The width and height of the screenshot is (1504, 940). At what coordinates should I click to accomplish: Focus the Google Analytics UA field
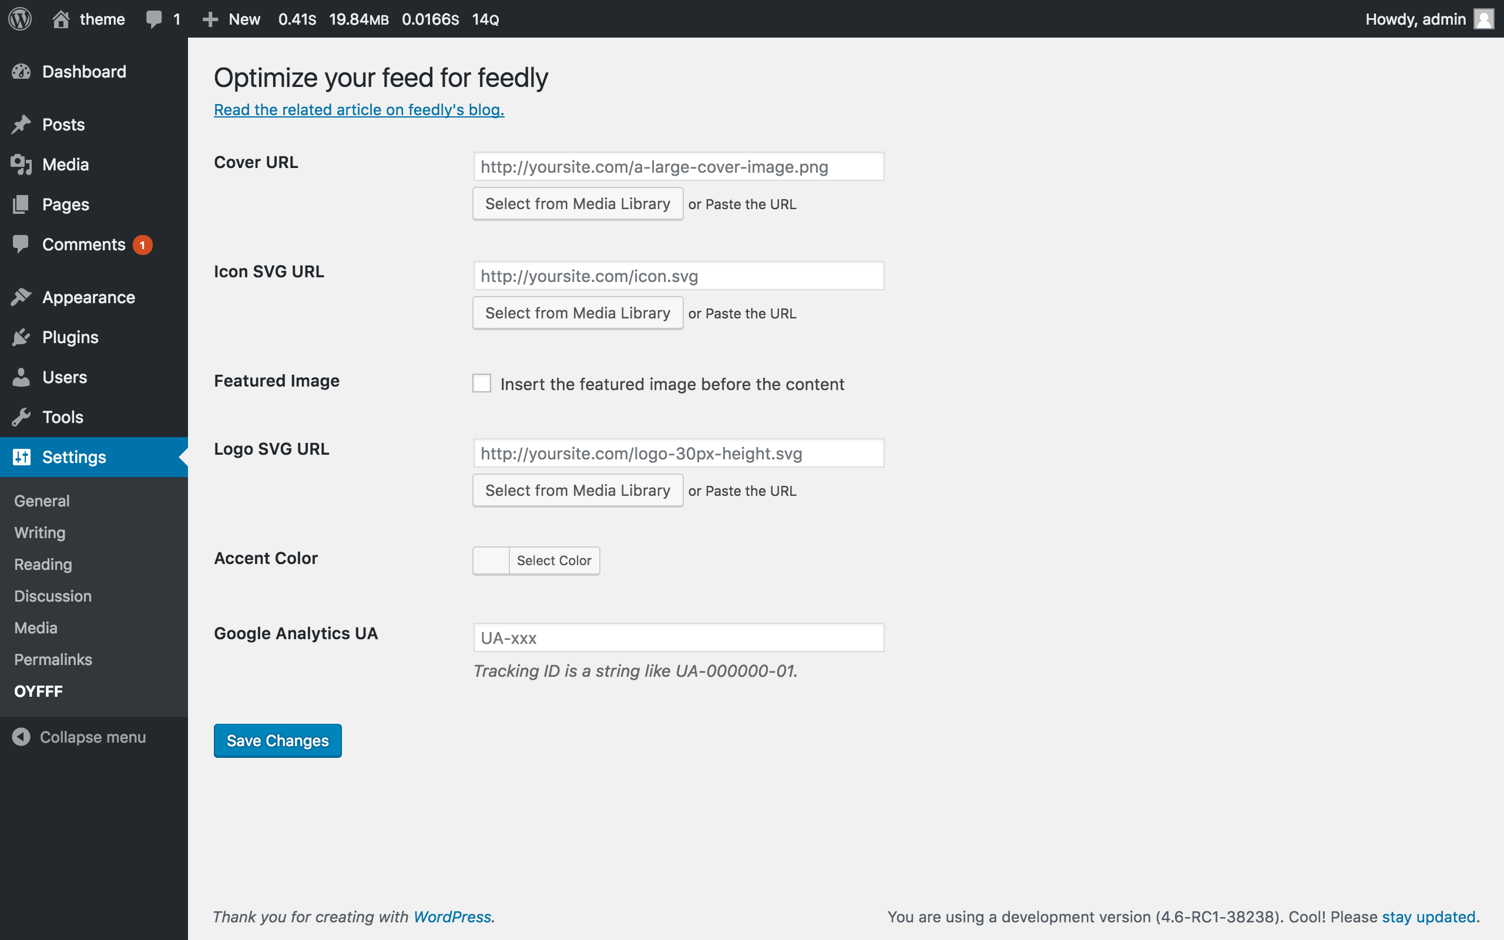click(x=678, y=638)
